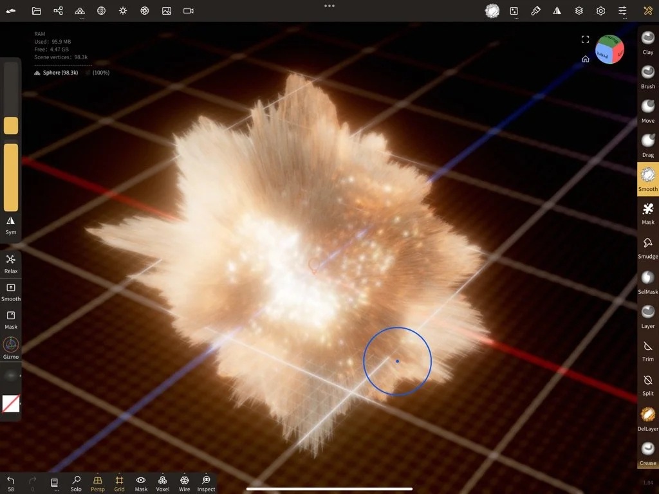Toggle Persp perspective view

(x=98, y=483)
